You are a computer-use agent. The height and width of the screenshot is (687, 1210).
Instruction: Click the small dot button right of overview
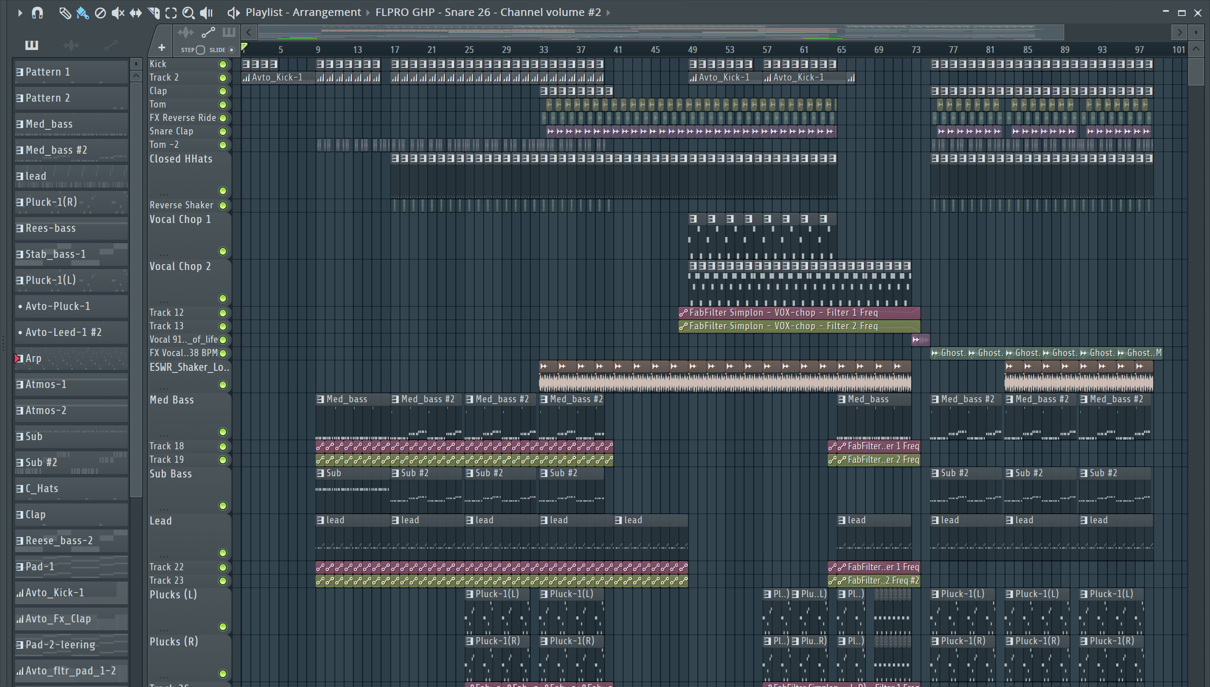pos(1196,33)
